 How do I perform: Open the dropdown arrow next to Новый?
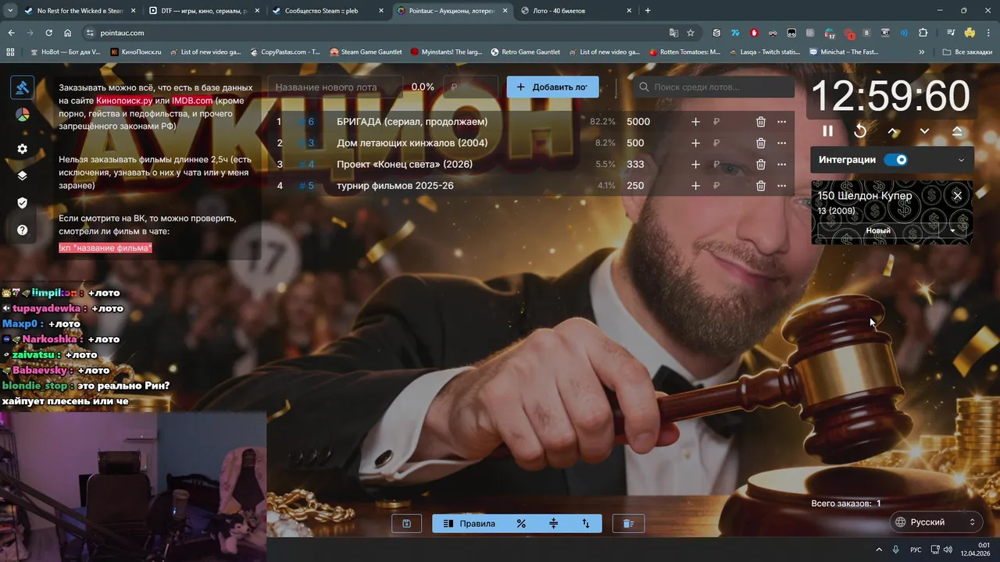click(x=952, y=230)
